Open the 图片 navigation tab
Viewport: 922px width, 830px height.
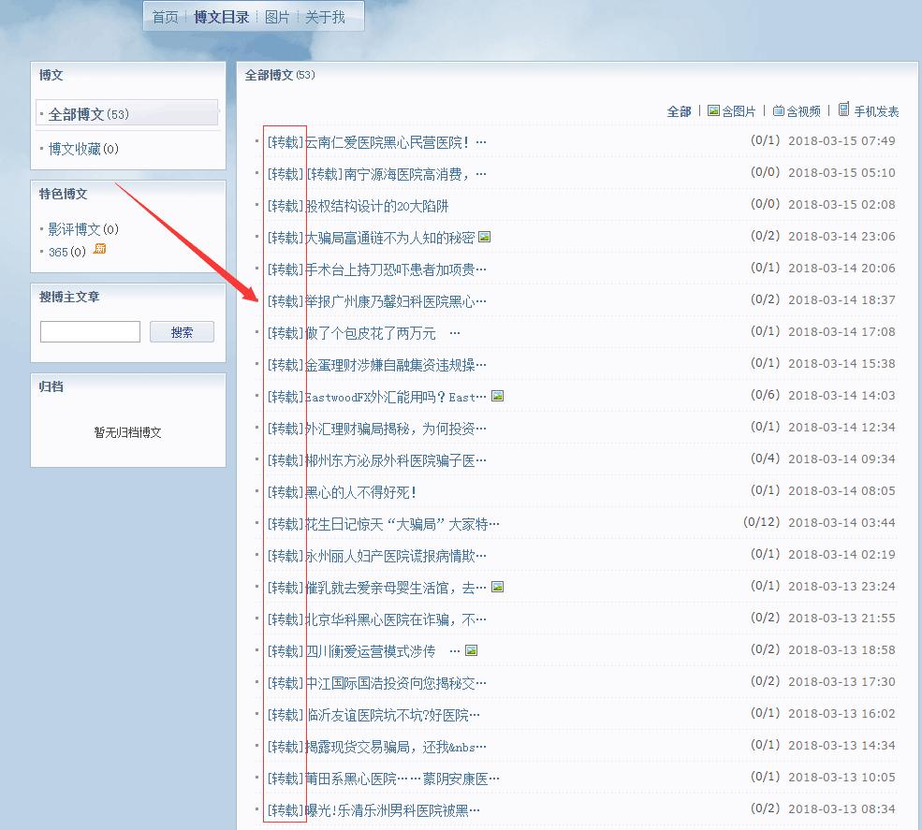277,17
